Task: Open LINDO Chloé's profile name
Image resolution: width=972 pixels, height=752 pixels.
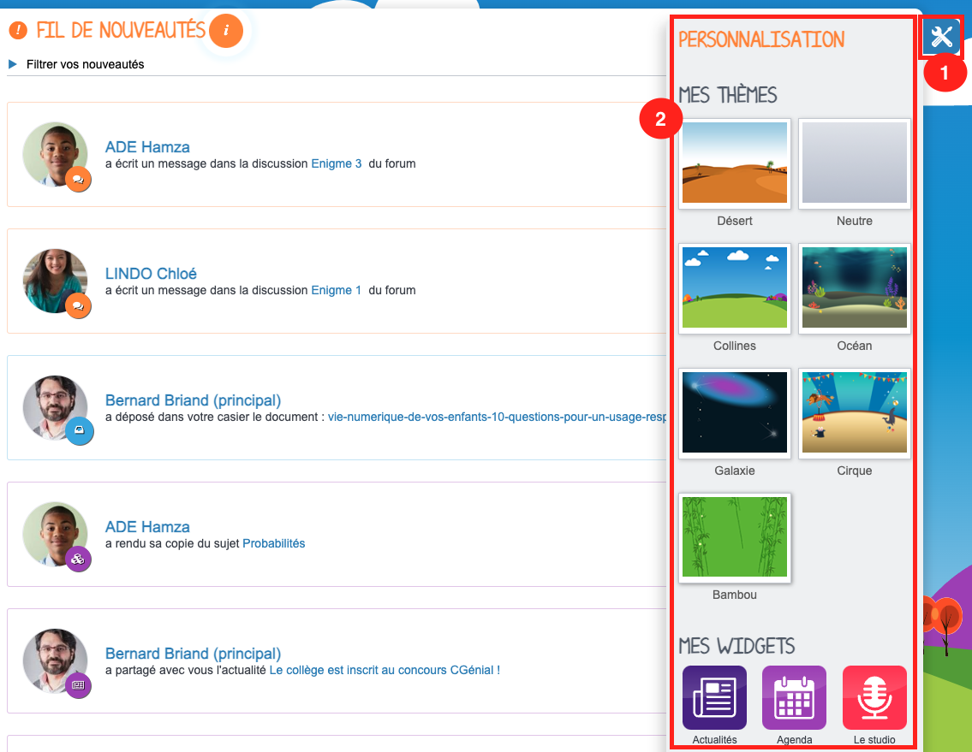Action: [151, 274]
